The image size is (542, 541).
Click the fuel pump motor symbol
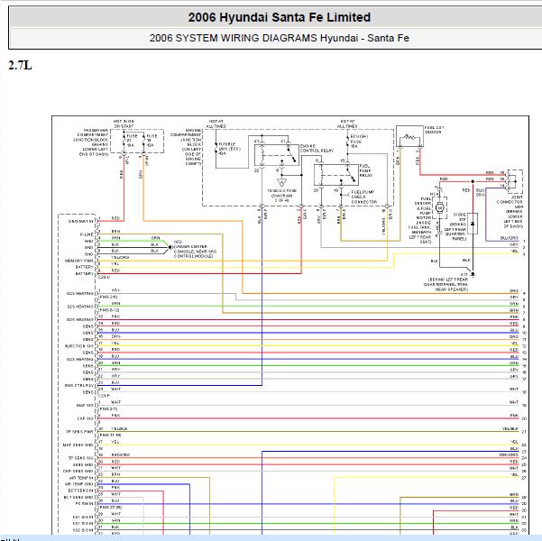pyautogui.click(x=440, y=207)
